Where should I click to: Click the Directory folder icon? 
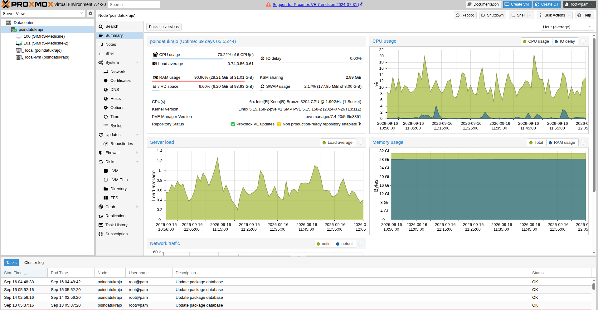point(106,189)
